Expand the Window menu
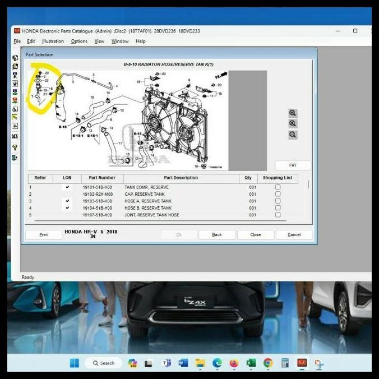 click(x=120, y=41)
